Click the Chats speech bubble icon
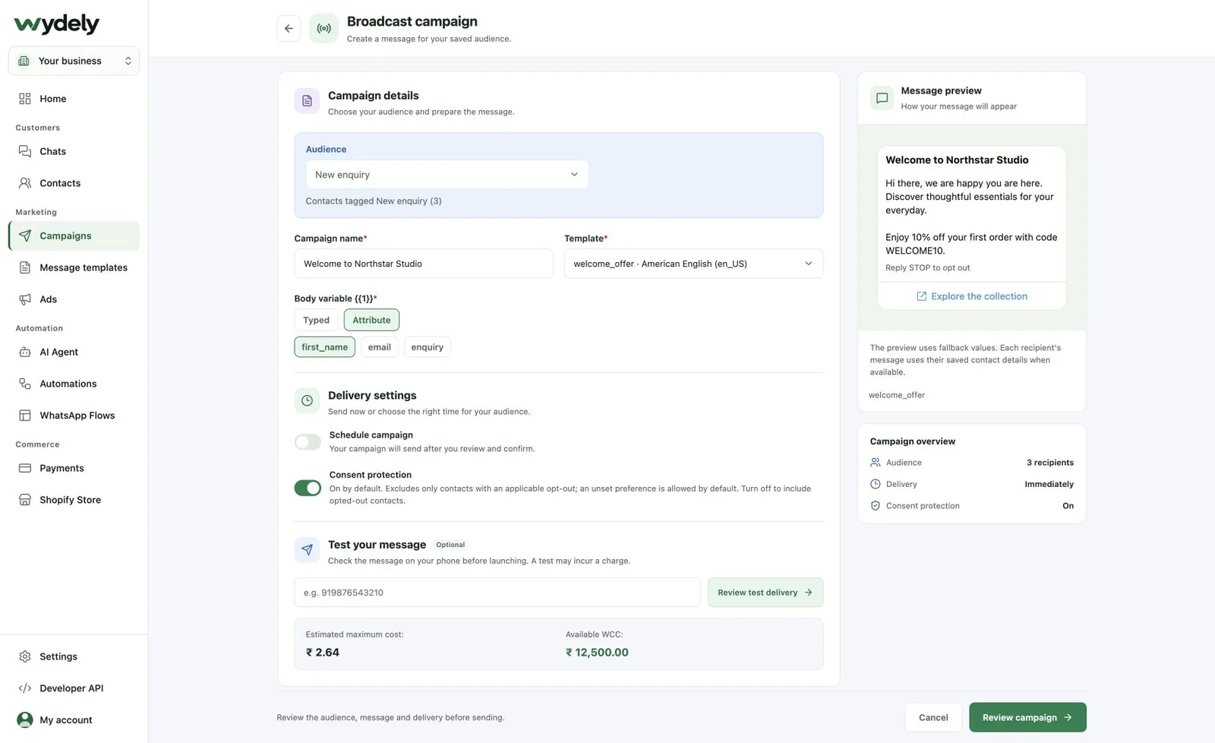The height and width of the screenshot is (743, 1215). point(25,151)
